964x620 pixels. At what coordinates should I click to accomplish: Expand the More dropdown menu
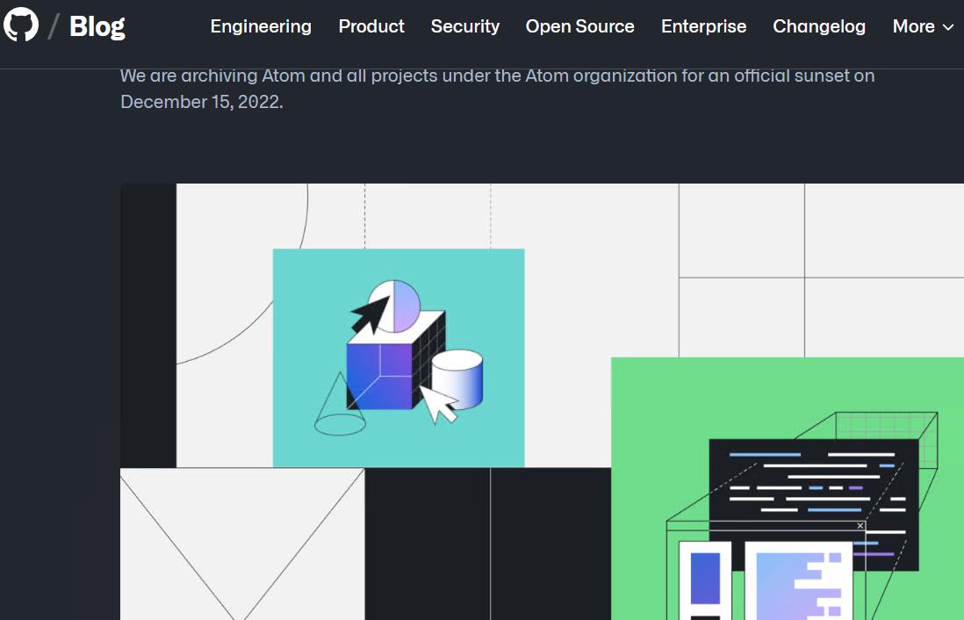pyautogui.click(x=923, y=26)
